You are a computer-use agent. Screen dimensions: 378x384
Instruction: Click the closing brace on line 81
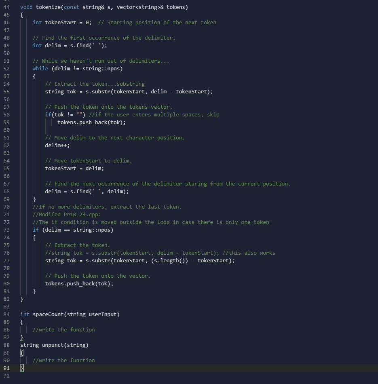click(34, 291)
